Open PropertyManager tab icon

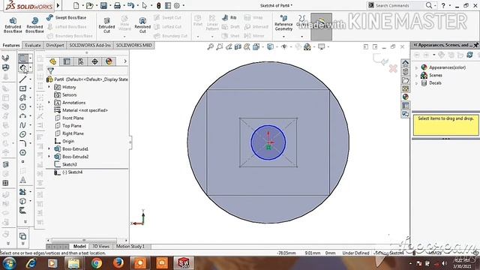coord(67,61)
